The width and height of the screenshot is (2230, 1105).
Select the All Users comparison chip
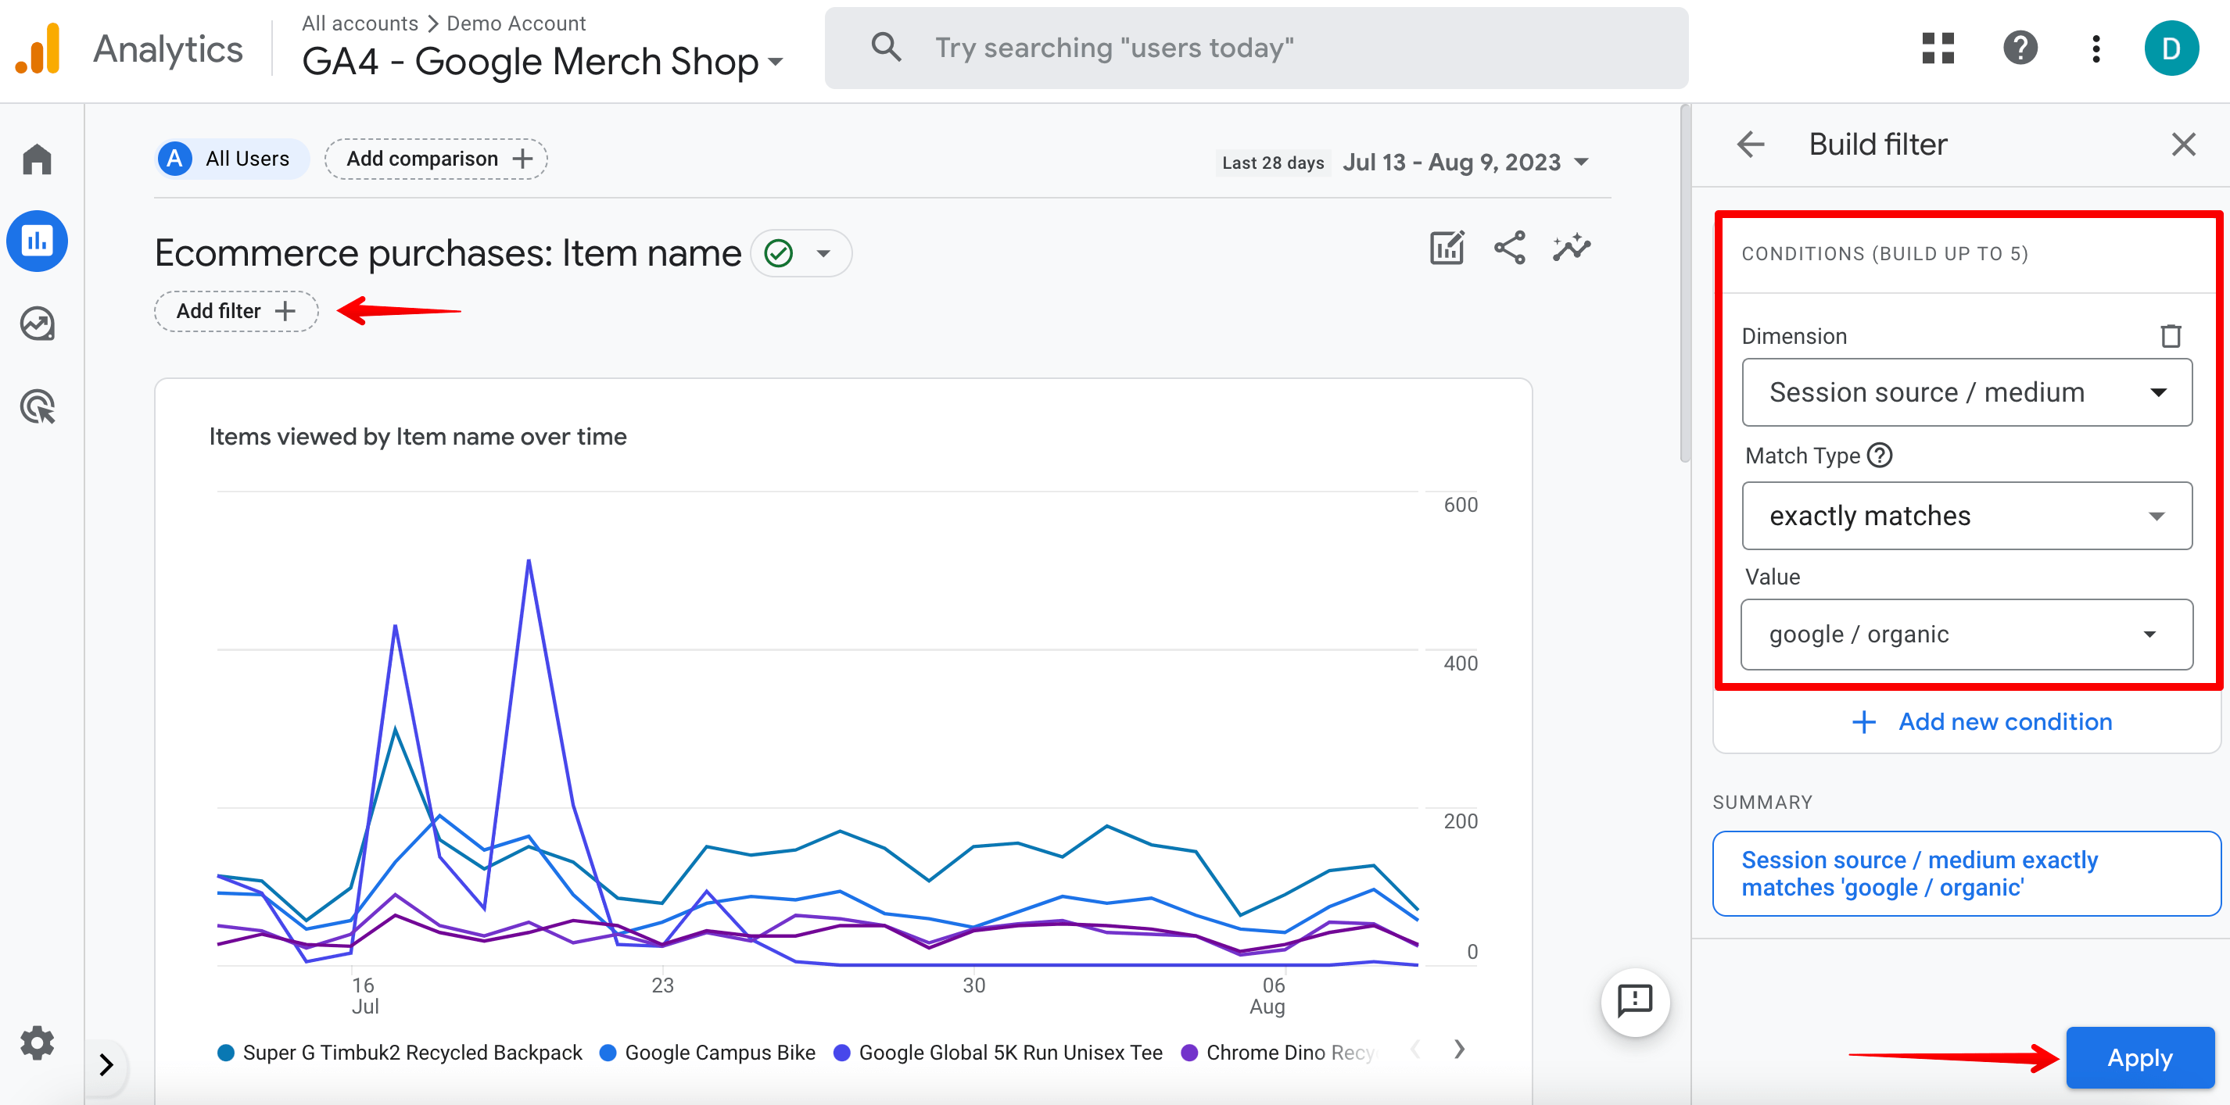(232, 159)
